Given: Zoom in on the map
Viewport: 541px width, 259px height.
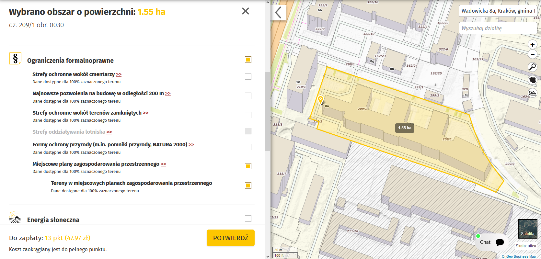Looking at the screenshot, I should [533, 45].
